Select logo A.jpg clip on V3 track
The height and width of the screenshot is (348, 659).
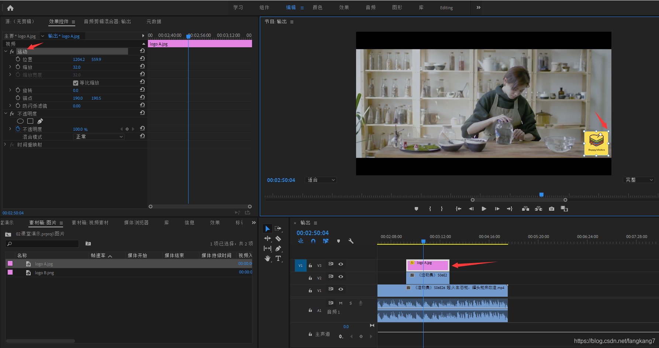pos(428,265)
